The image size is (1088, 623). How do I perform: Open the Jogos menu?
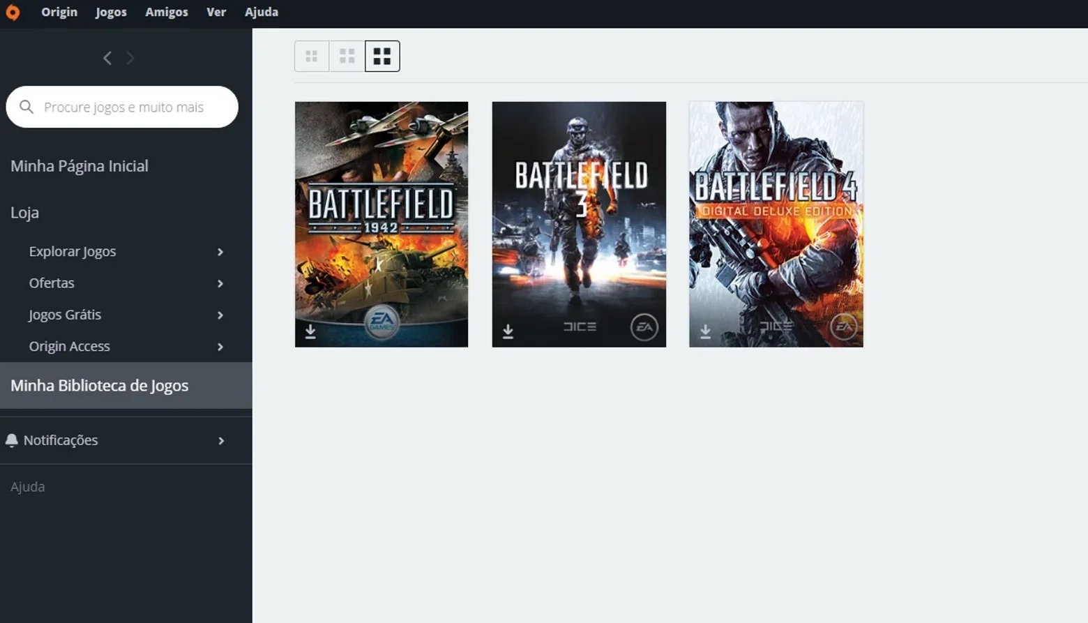[x=111, y=12]
